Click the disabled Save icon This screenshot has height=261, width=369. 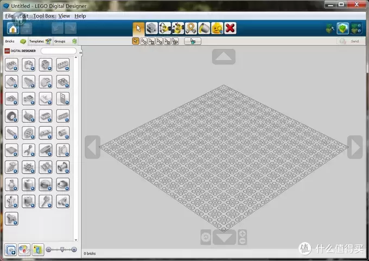(26, 28)
